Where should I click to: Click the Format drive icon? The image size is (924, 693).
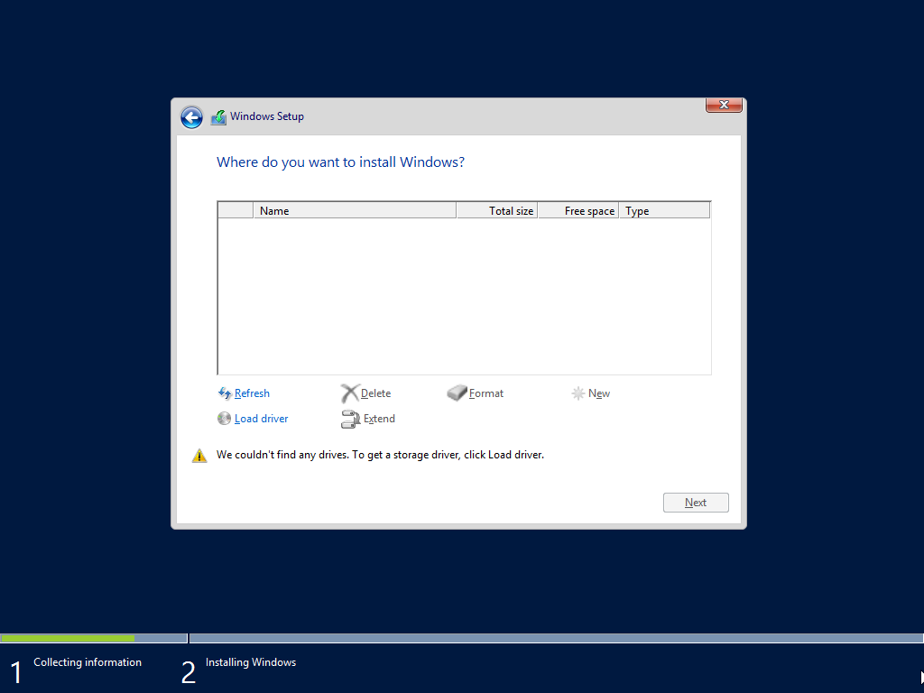pyautogui.click(x=457, y=393)
